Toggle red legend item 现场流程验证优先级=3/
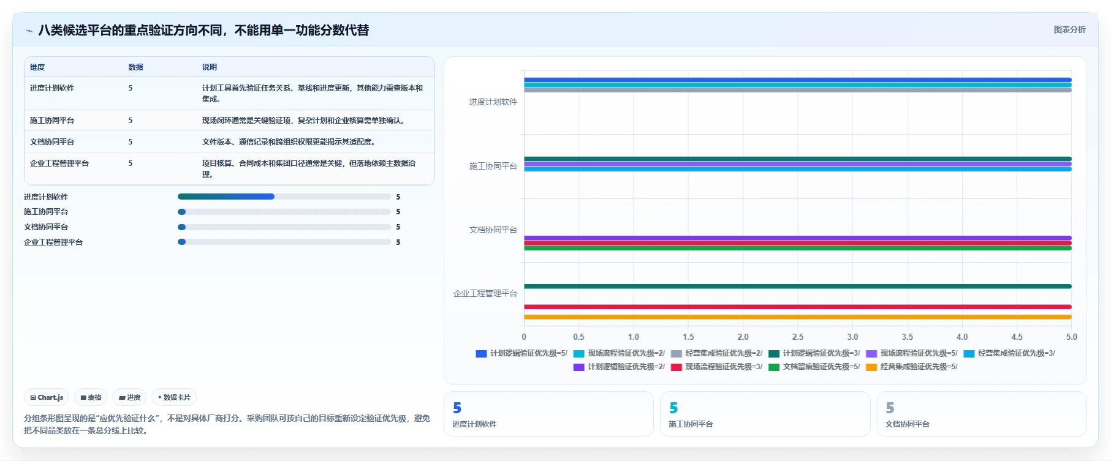The height and width of the screenshot is (461, 1111). [716, 367]
